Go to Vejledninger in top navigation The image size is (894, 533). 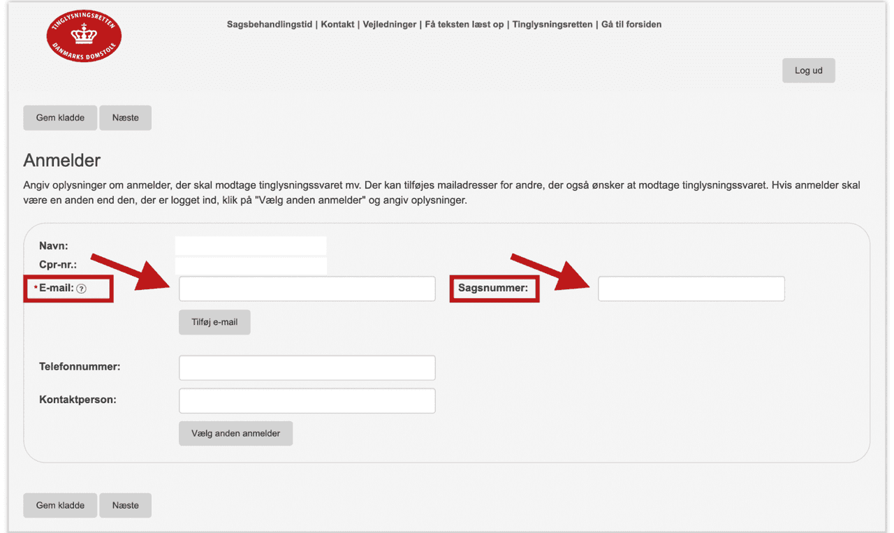click(390, 24)
